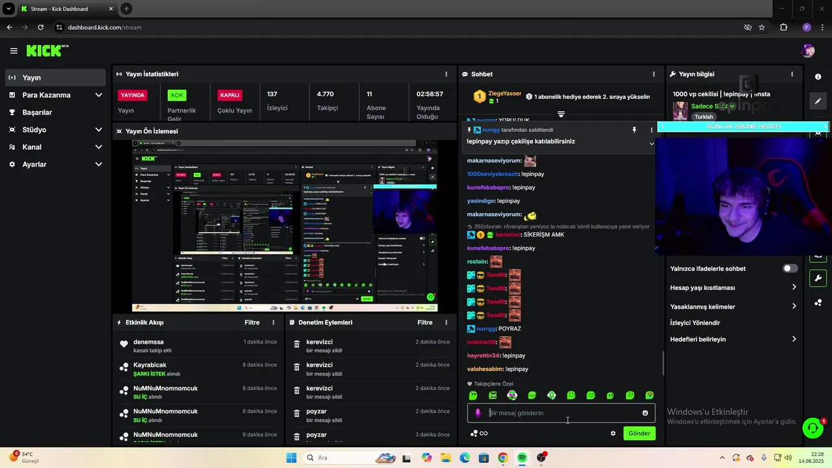This screenshot has width=832, height=468.
Task: Select Yayın in left sidebar
Action: tap(55, 77)
